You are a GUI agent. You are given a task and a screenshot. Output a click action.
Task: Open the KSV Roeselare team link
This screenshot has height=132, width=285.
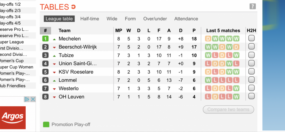click(x=76, y=72)
